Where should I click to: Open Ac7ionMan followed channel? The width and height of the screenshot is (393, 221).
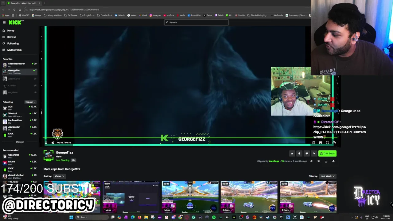point(20,128)
